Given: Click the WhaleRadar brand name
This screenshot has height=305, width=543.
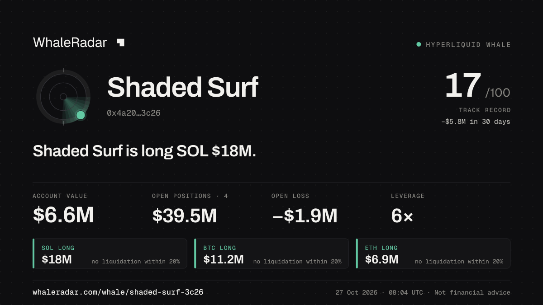Looking at the screenshot, I should coord(70,42).
